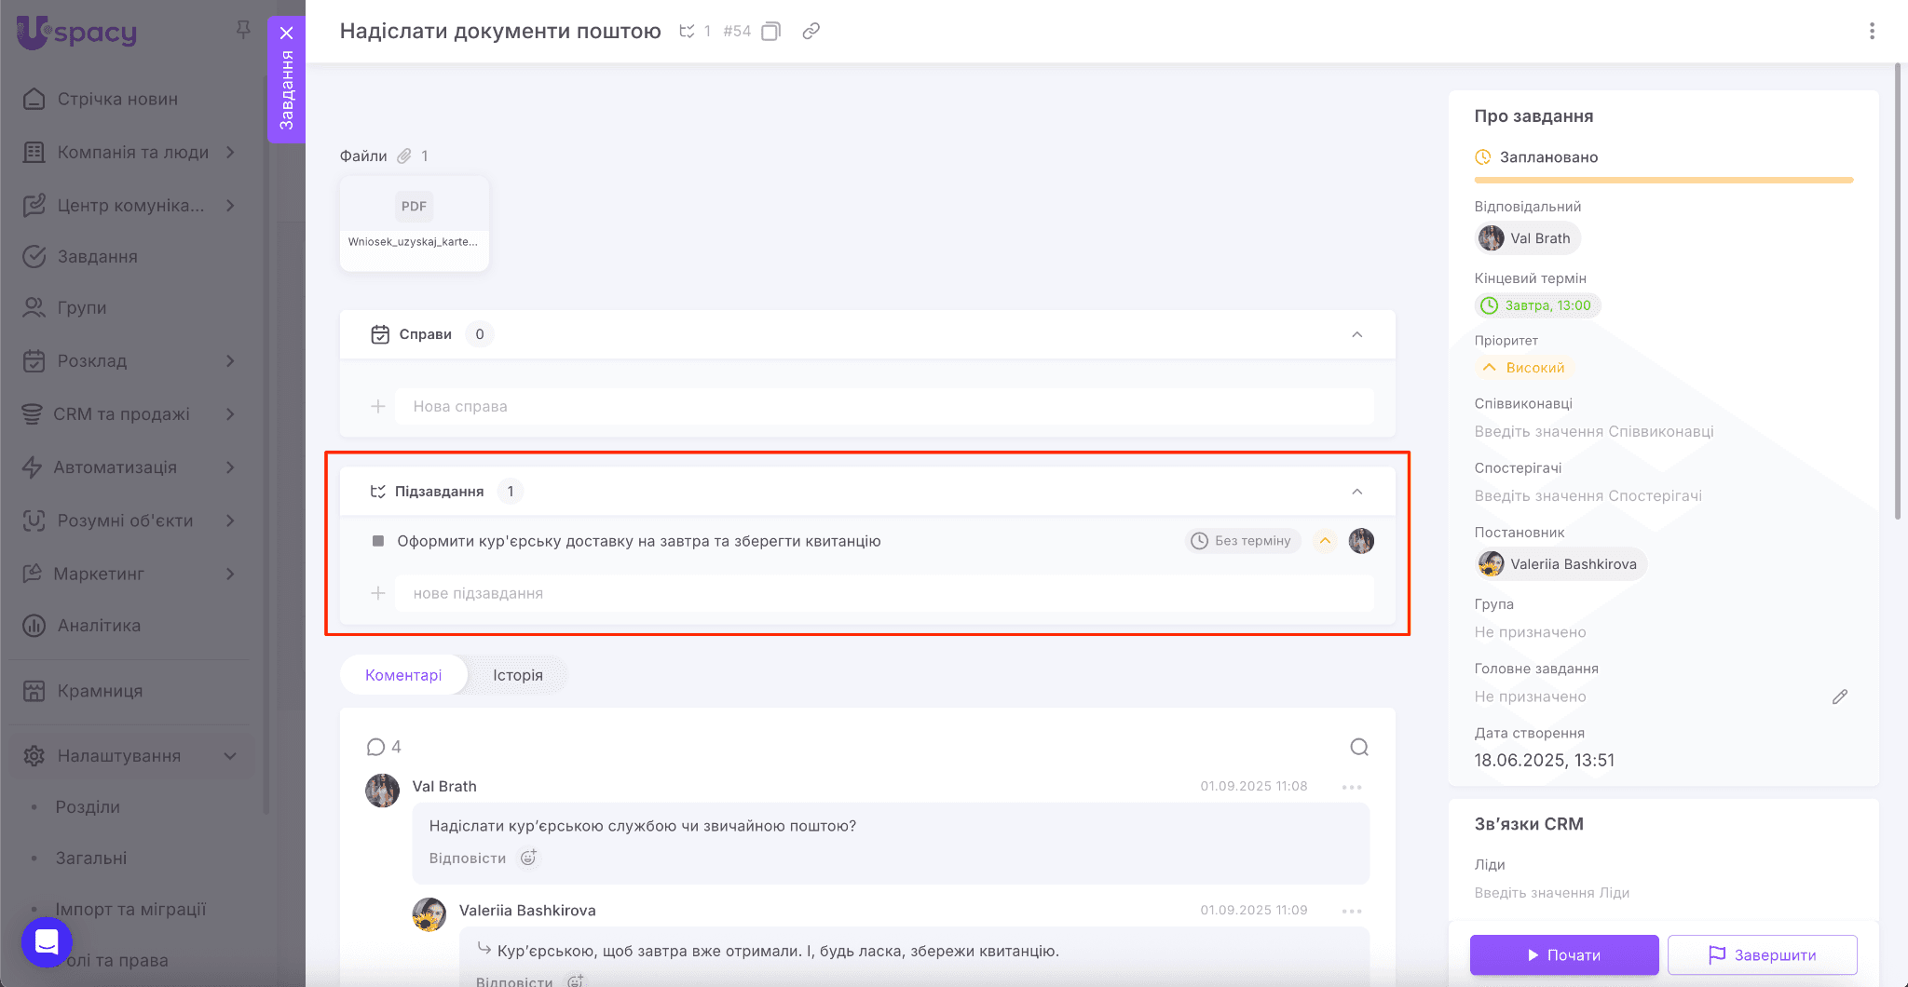Open options for Val Brath's 11:08 comment

(x=1352, y=787)
